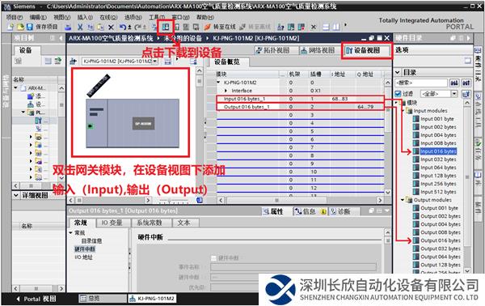Viewport: 485px width, 306px height.
Task: Switch to the IO 变量 tab
Action: 112,223
